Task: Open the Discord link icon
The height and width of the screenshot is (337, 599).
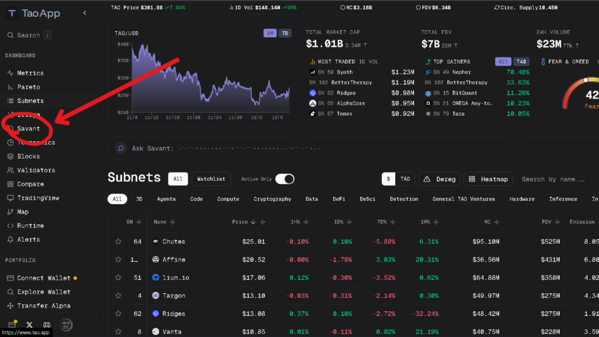Action: click(47, 324)
